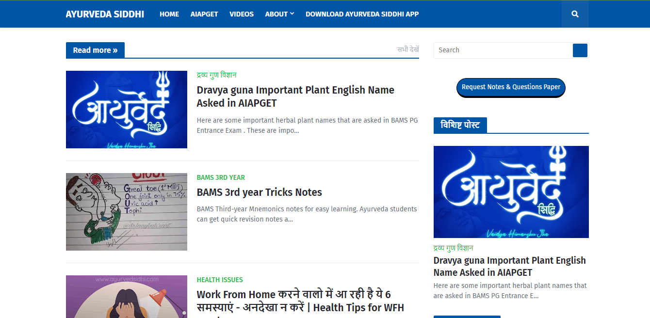Viewport: 650px width, 318px height.
Task: Focus the Search input field
Action: pos(503,50)
